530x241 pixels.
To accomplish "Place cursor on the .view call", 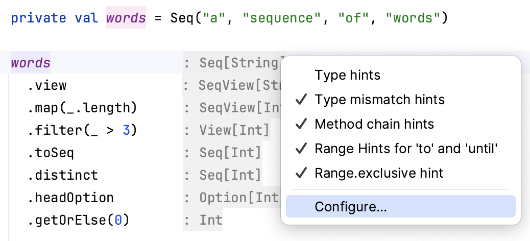I will (47, 86).
